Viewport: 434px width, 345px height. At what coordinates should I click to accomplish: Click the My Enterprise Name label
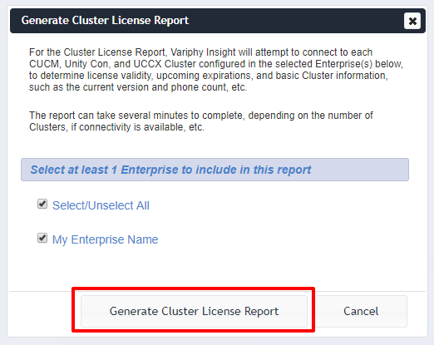point(106,239)
